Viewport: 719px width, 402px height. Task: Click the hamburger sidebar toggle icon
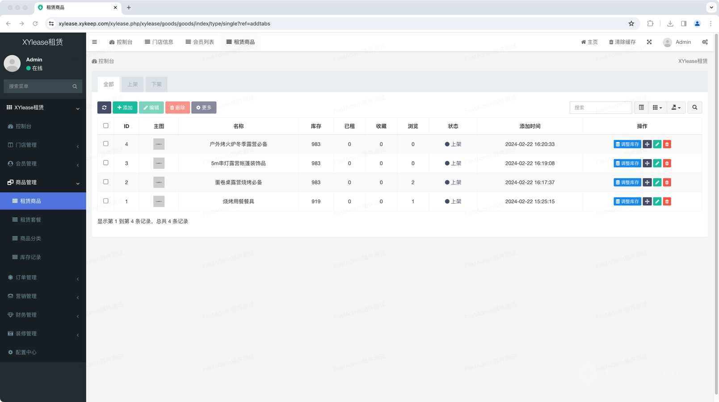click(95, 42)
